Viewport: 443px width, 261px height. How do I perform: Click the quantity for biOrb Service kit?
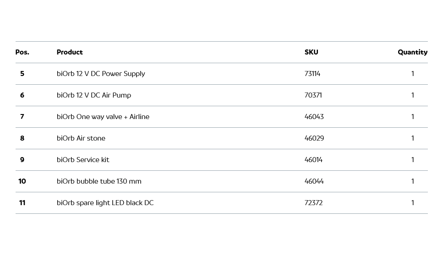tap(412, 160)
